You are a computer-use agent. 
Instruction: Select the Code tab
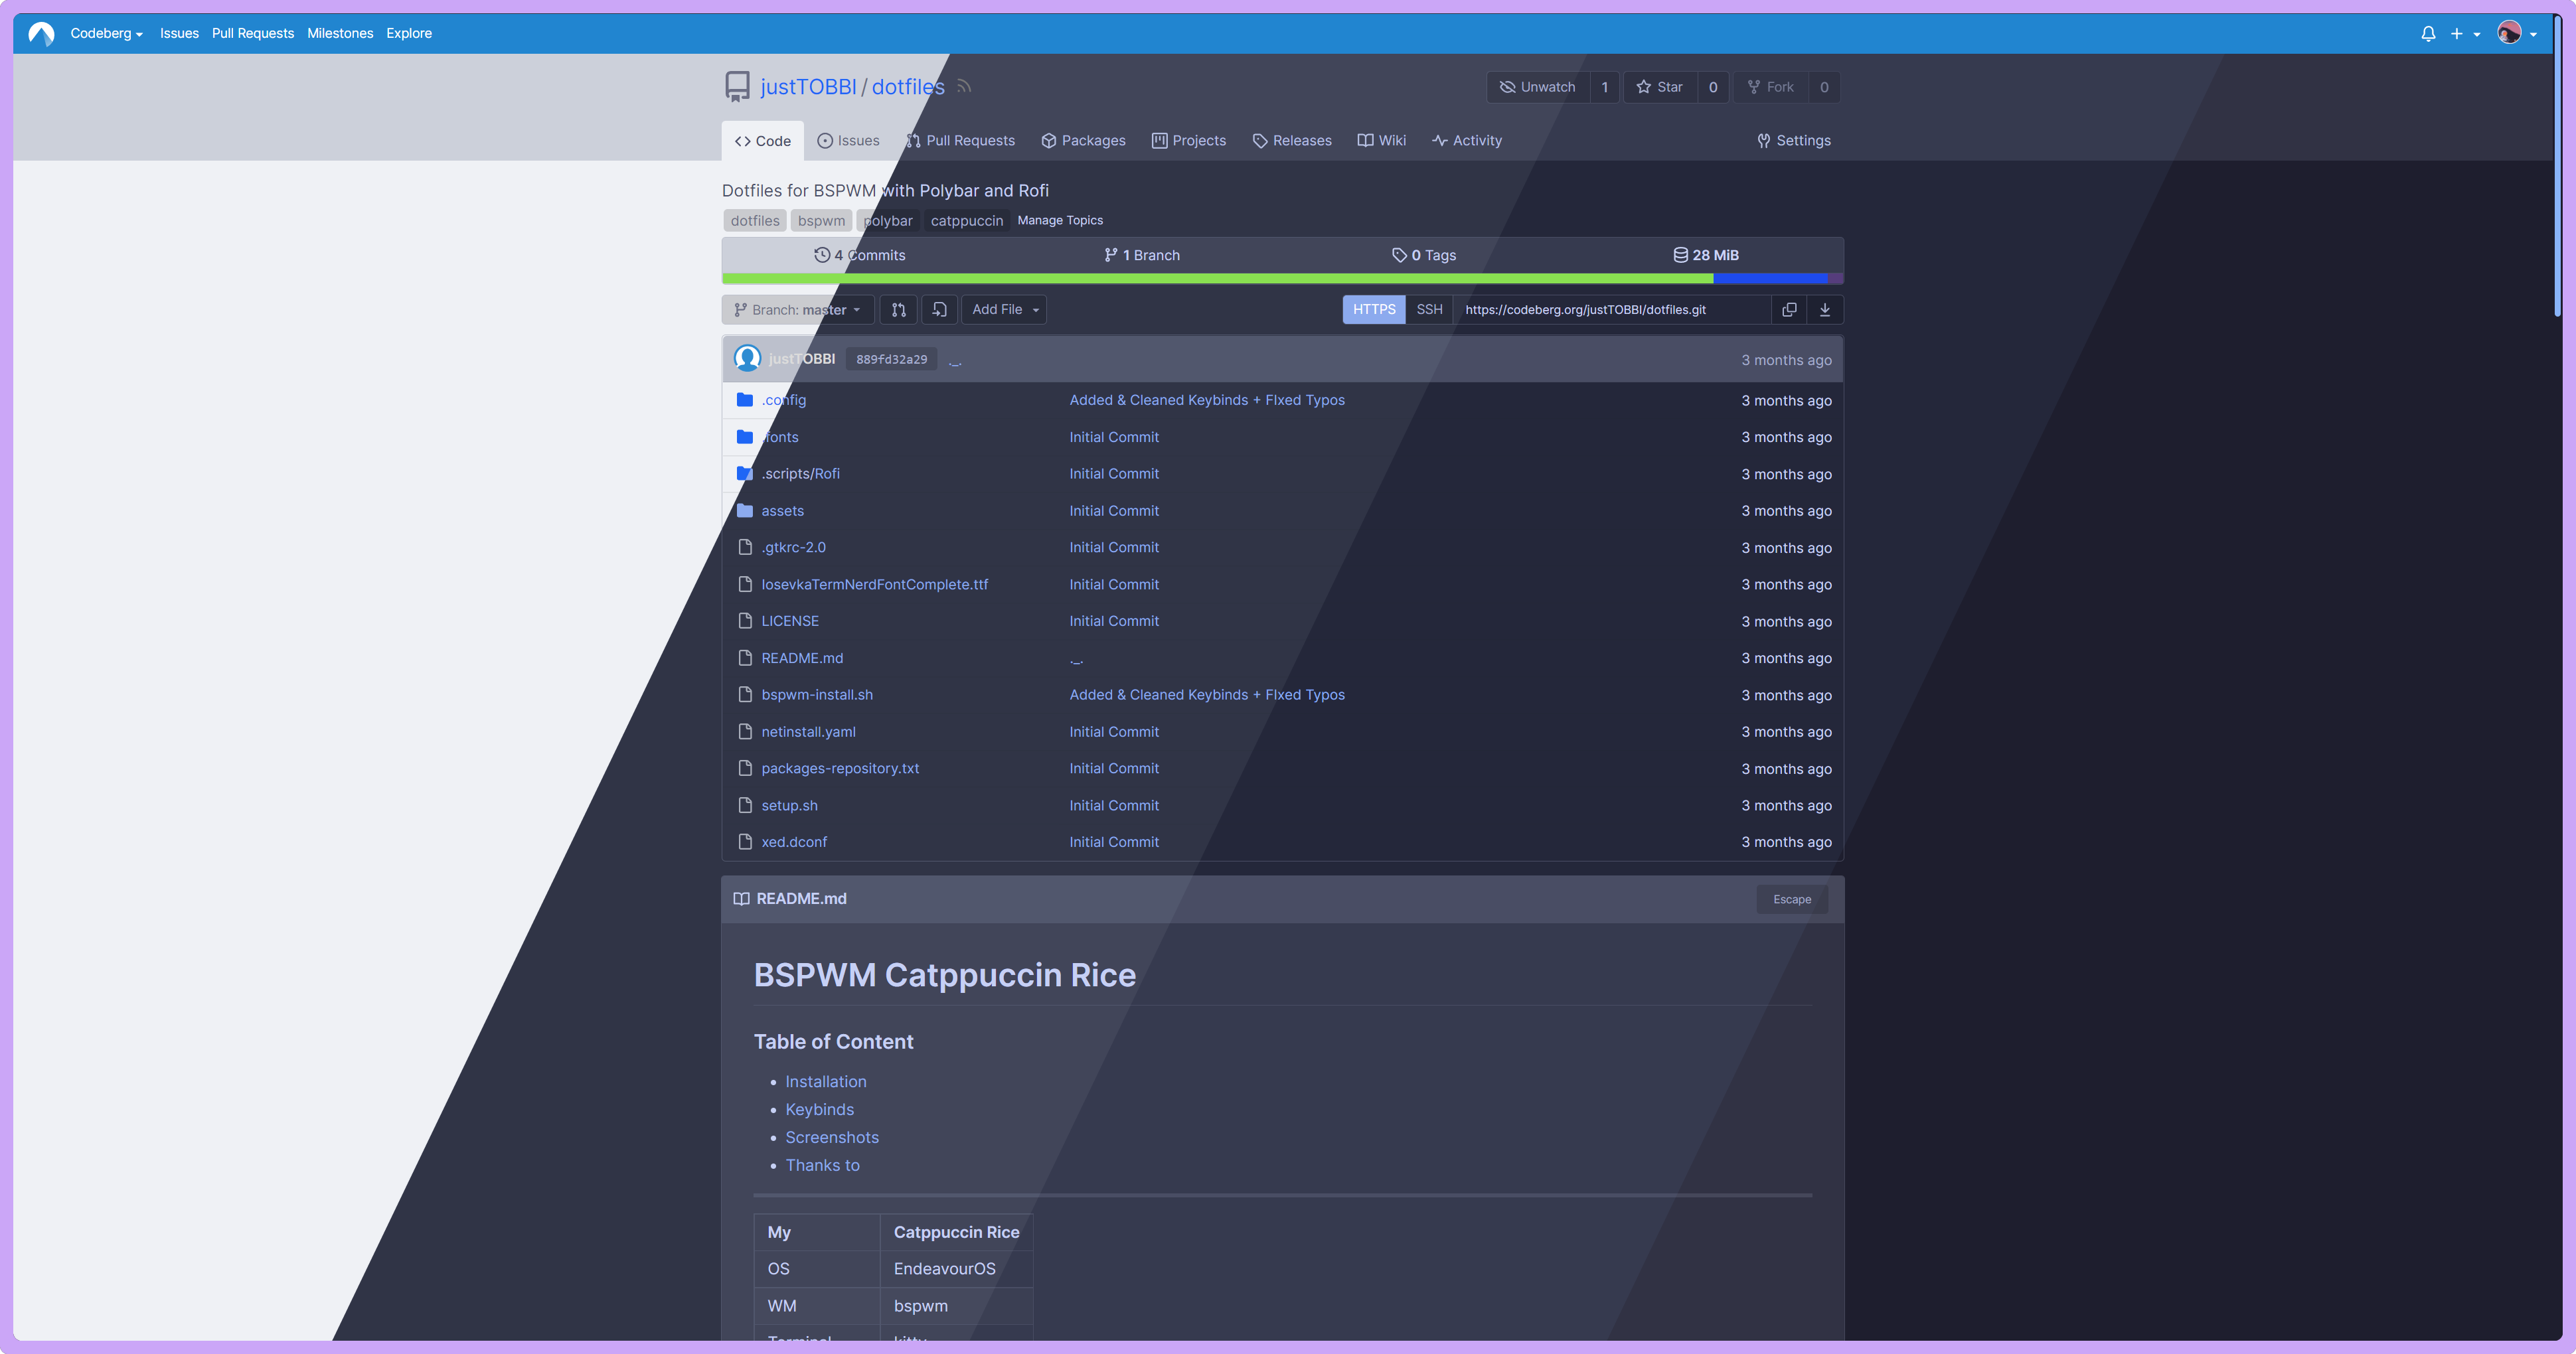[763, 141]
